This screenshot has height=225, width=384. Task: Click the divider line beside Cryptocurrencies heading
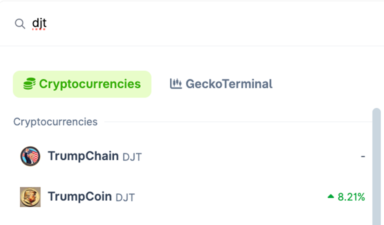pos(235,122)
